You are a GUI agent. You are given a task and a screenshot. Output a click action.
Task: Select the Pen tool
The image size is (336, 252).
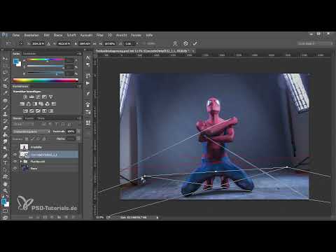pyautogui.click(x=5, y=155)
